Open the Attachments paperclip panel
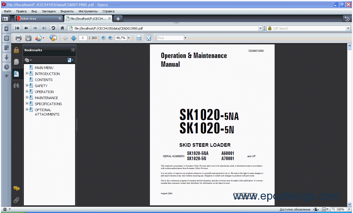The width and height of the screenshot is (353, 213). tap(16, 200)
